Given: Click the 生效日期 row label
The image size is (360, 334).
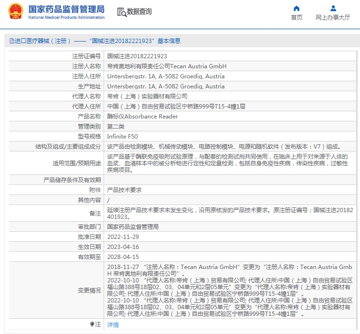Looking at the screenshot, I should pos(89,247).
